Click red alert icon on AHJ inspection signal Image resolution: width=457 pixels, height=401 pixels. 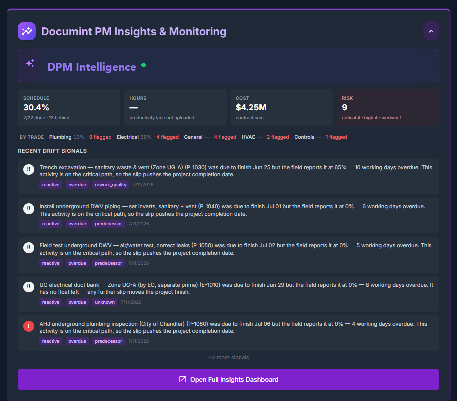click(29, 326)
